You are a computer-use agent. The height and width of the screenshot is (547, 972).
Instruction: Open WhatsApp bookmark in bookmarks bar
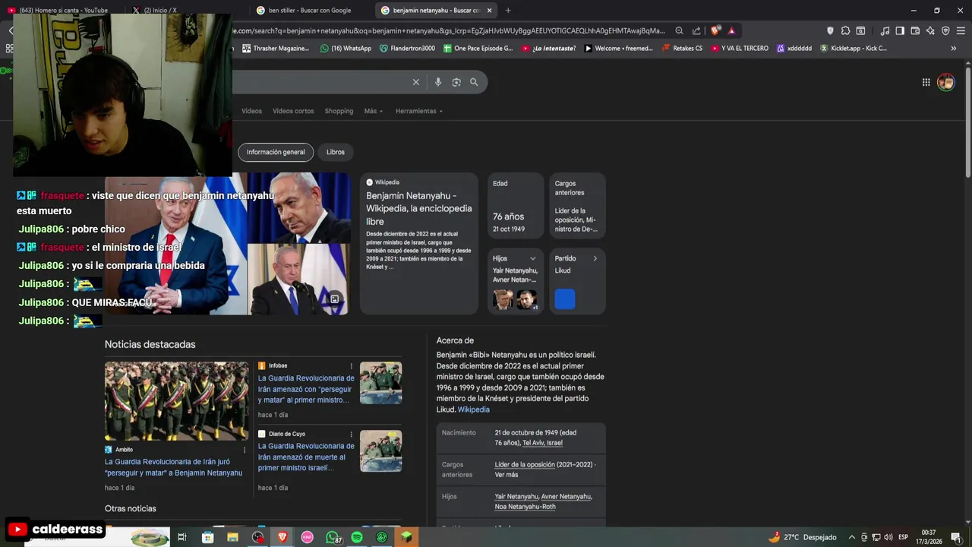click(x=346, y=48)
